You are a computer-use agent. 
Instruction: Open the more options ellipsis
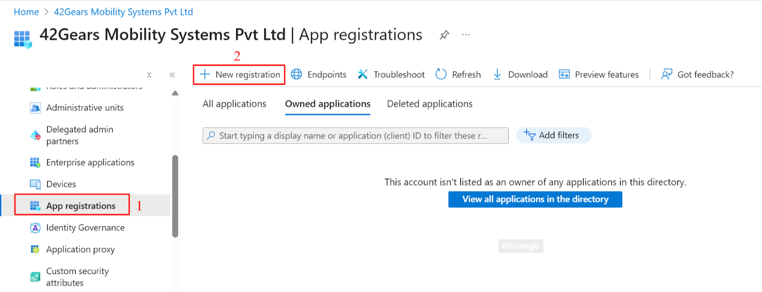click(466, 35)
